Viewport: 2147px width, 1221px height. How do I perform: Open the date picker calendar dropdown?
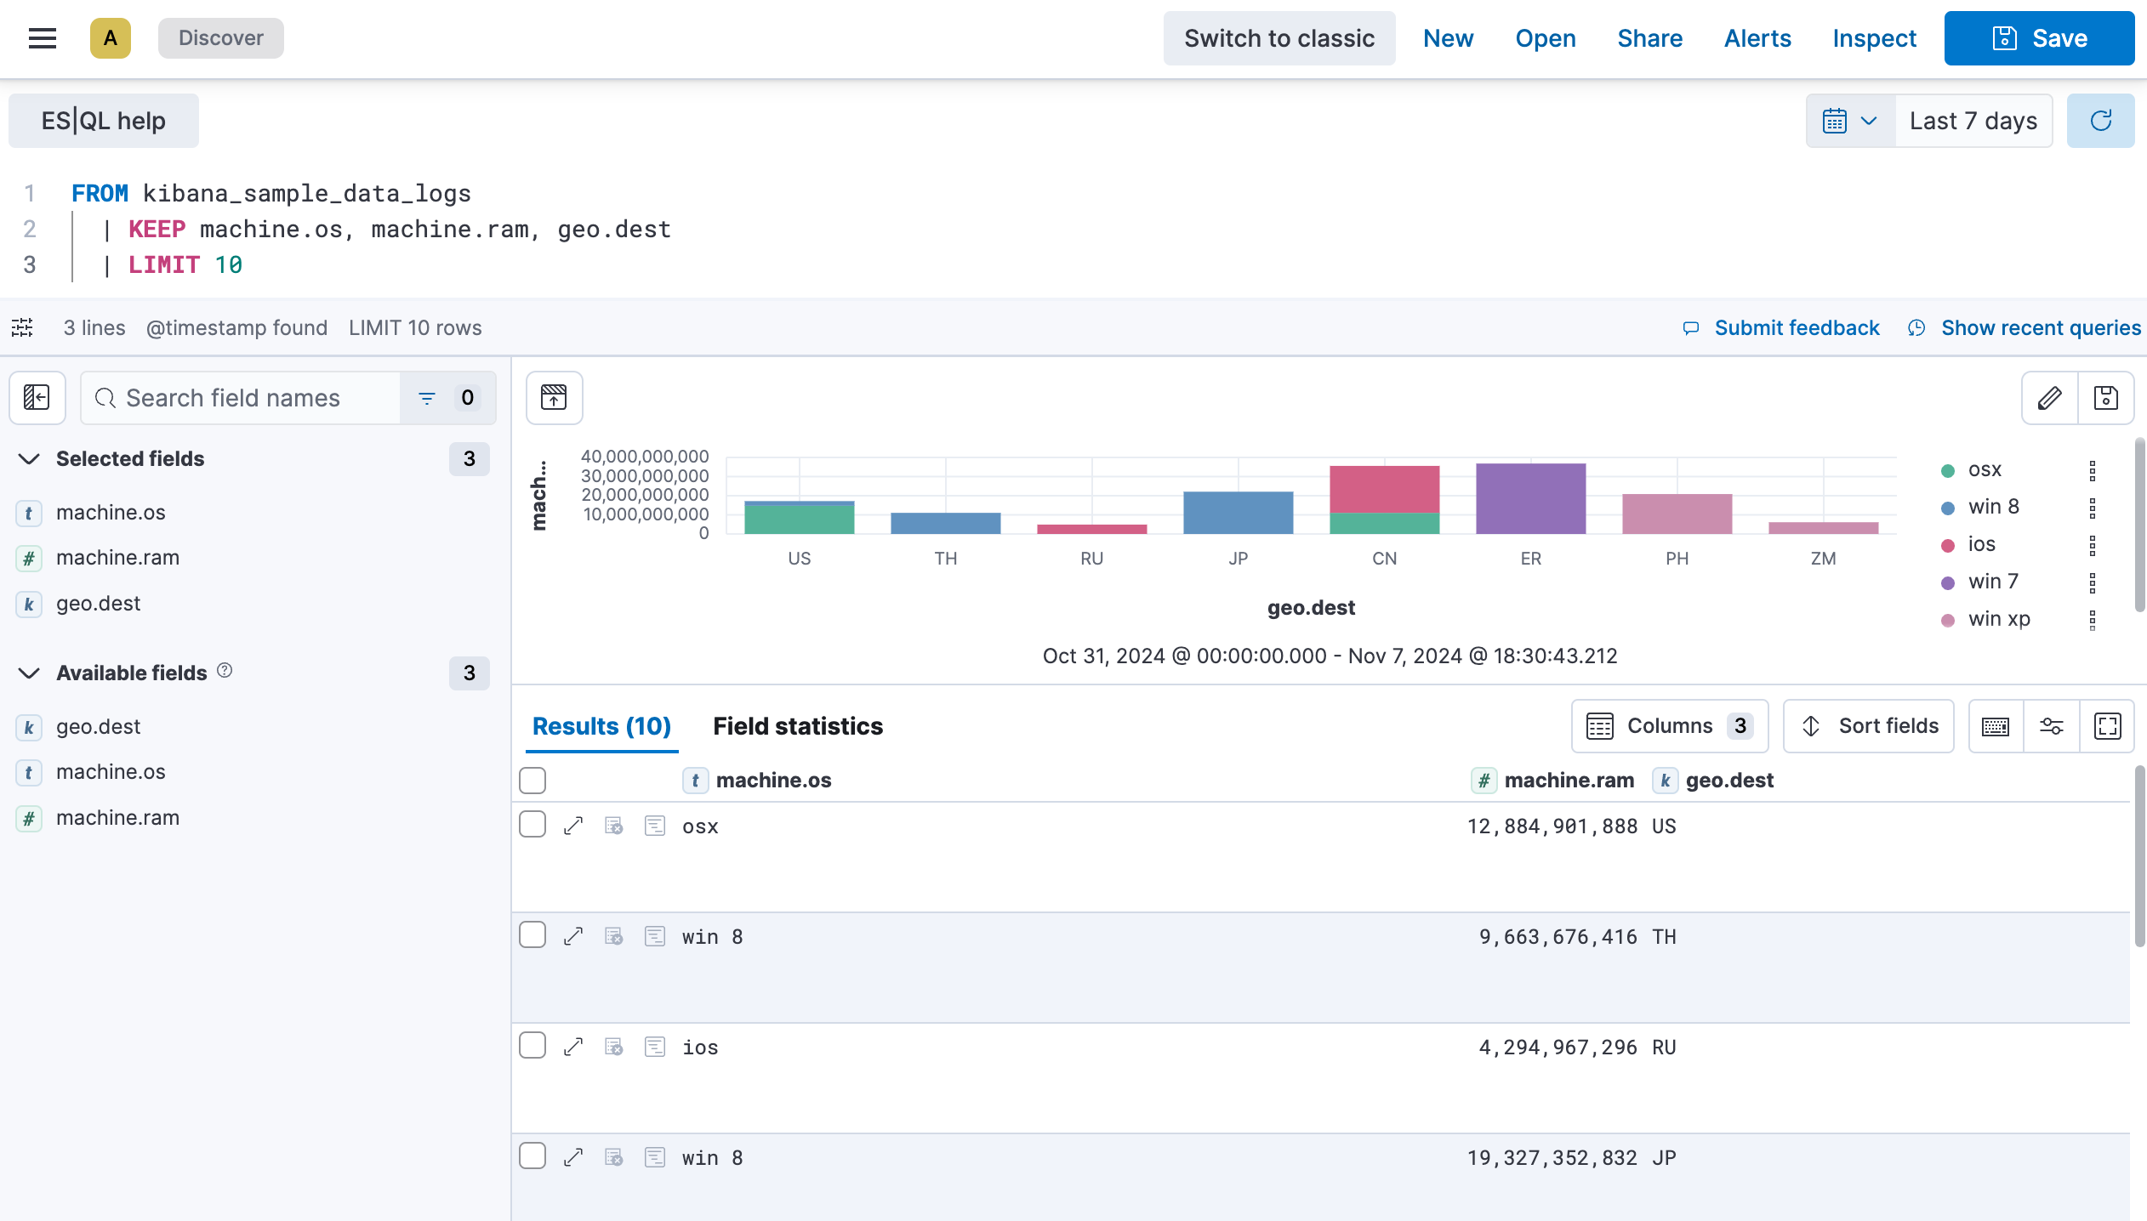(1848, 121)
